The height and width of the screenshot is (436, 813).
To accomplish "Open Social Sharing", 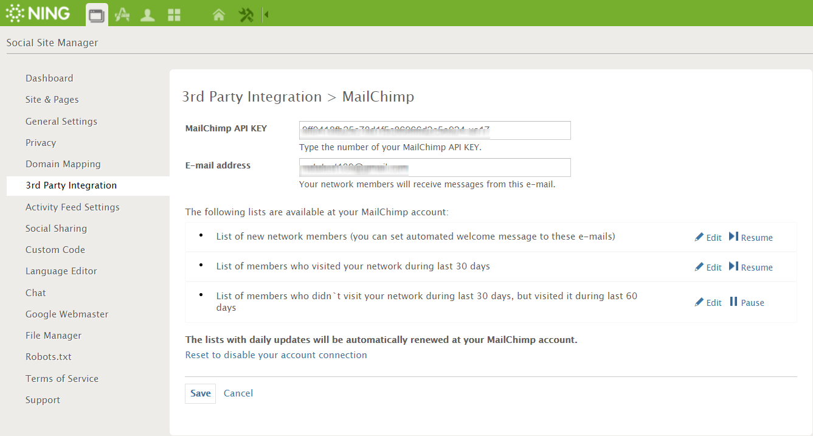I will 56,228.
